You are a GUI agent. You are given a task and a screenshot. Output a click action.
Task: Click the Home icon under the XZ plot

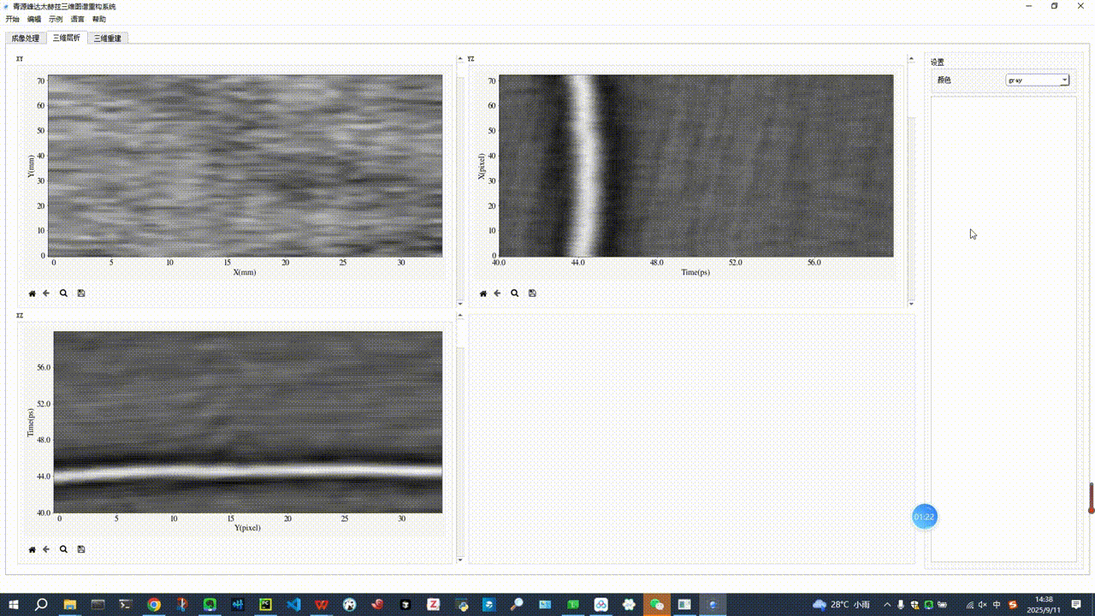[x=33, y=549]
